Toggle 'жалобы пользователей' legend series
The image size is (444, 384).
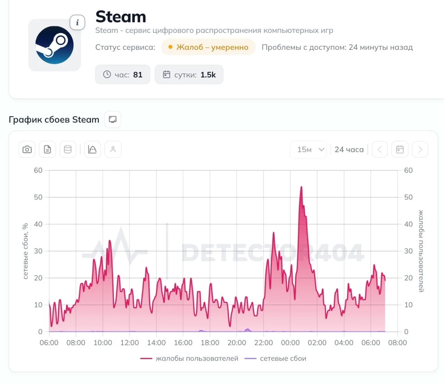[189, 358]
